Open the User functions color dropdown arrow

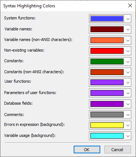click(128, 82)
